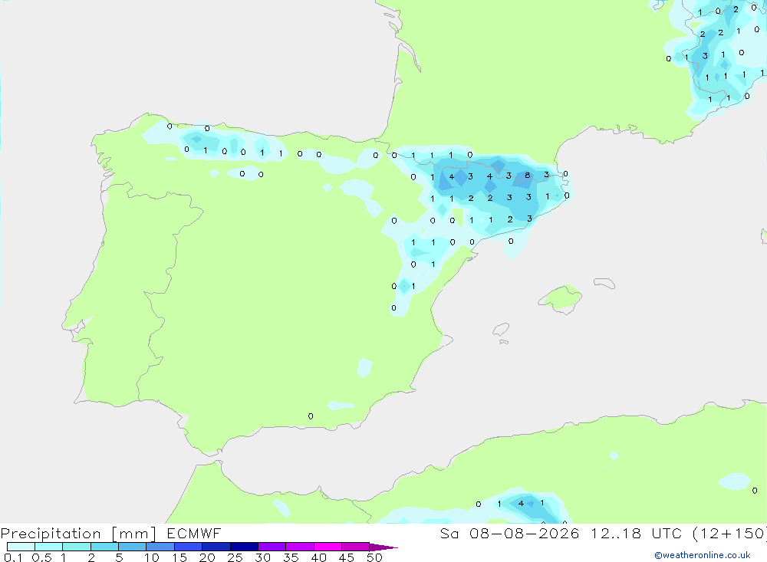
Task: Click the 'Precipitation [mm]' title text
Action: point(78,533)
